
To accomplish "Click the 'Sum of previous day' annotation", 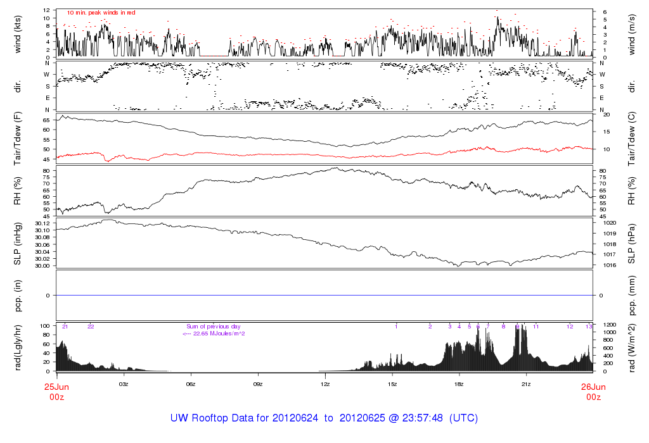I will tap(213, 327).
